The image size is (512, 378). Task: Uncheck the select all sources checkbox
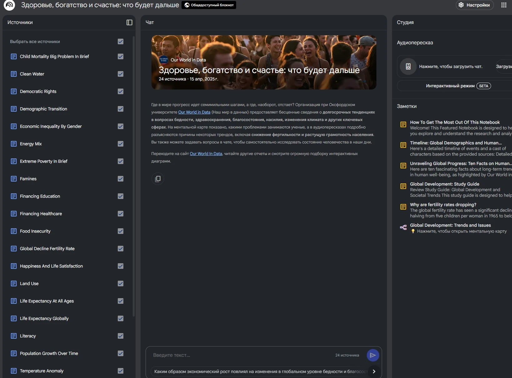point(121,41)
